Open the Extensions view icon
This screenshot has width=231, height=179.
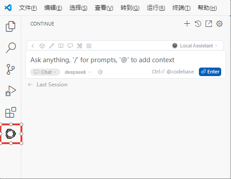(11, 112)
